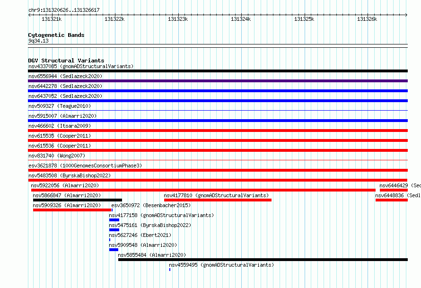Select the nsv5475161 ByrskaBishop2022 label
The height and width of the screenshot is (288, 421).
tap(150, 225)
